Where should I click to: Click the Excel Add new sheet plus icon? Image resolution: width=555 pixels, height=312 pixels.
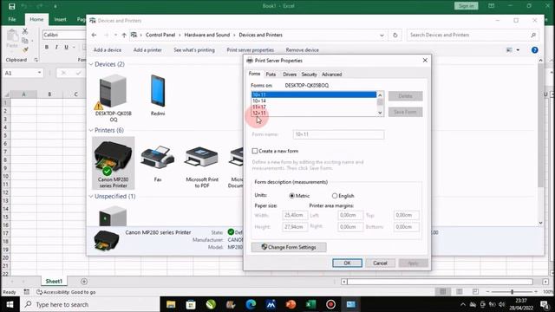click(84, 281)
